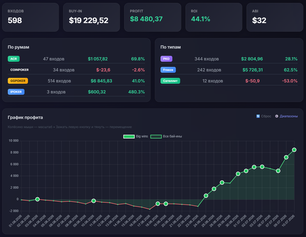Click the chart point at 09.07.2026

pos(286,157)
